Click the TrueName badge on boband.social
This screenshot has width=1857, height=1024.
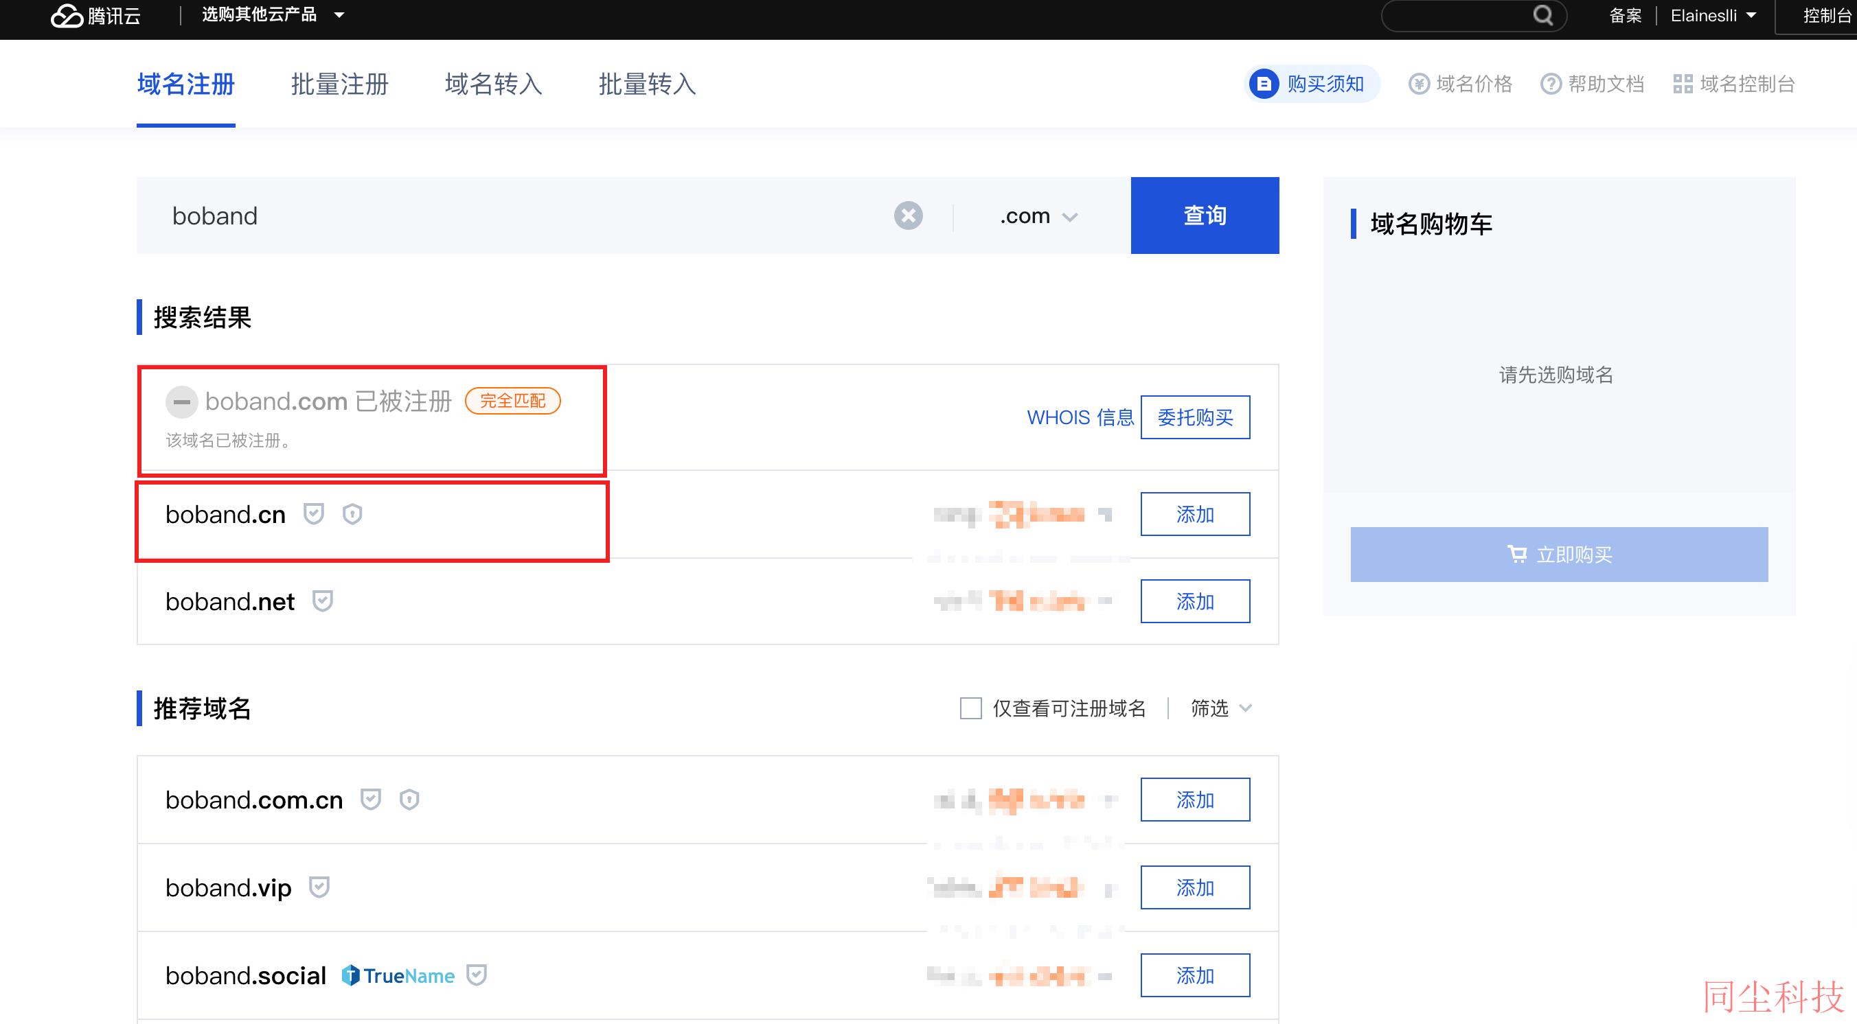click(398, 976)
